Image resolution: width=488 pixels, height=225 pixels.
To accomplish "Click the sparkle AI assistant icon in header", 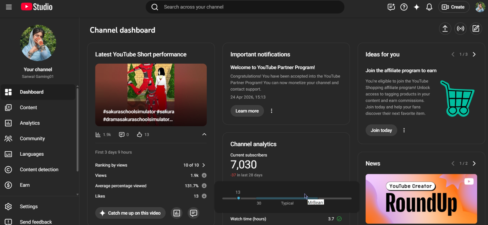I will point(416,7).
